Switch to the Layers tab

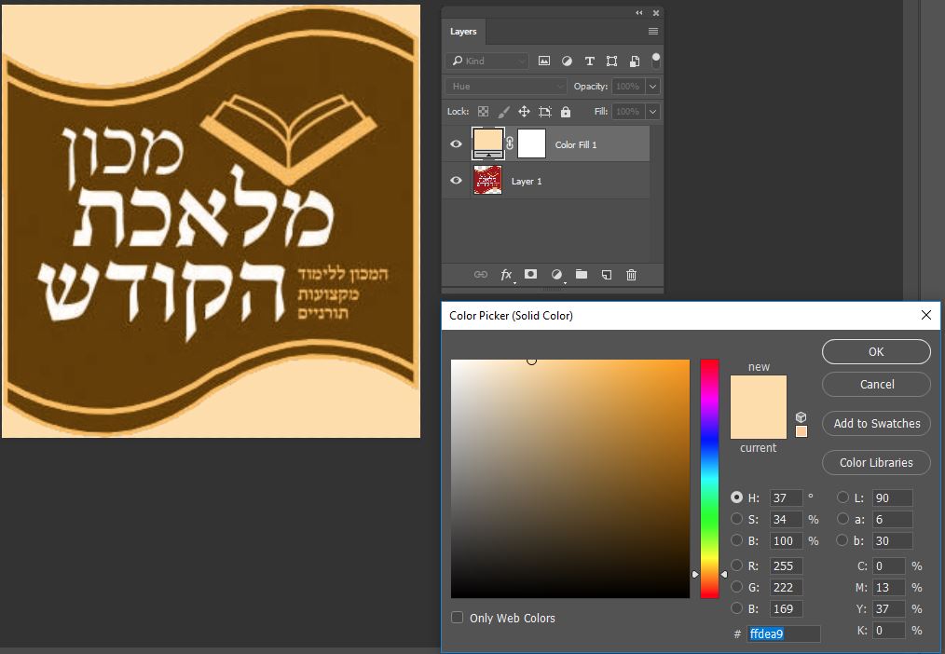[x=463, y=31]
